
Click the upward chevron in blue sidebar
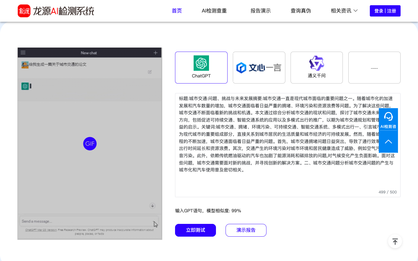388,142
